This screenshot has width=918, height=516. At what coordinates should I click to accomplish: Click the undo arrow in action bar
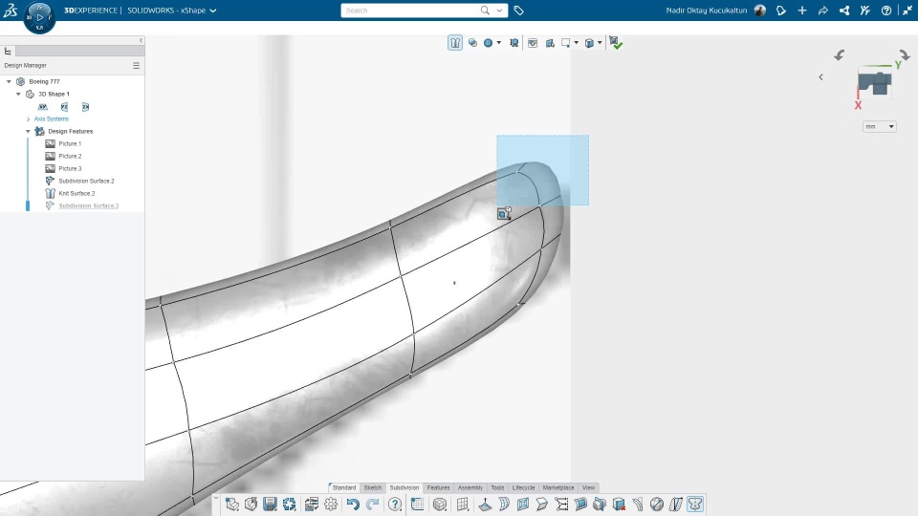(x=353, y=504)
